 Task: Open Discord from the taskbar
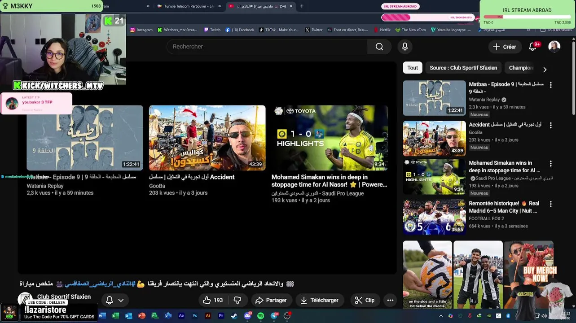[247, 316]
